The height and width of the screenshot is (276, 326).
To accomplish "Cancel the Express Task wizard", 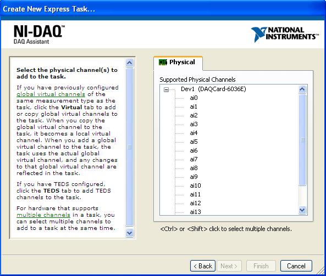I will 296,266.
